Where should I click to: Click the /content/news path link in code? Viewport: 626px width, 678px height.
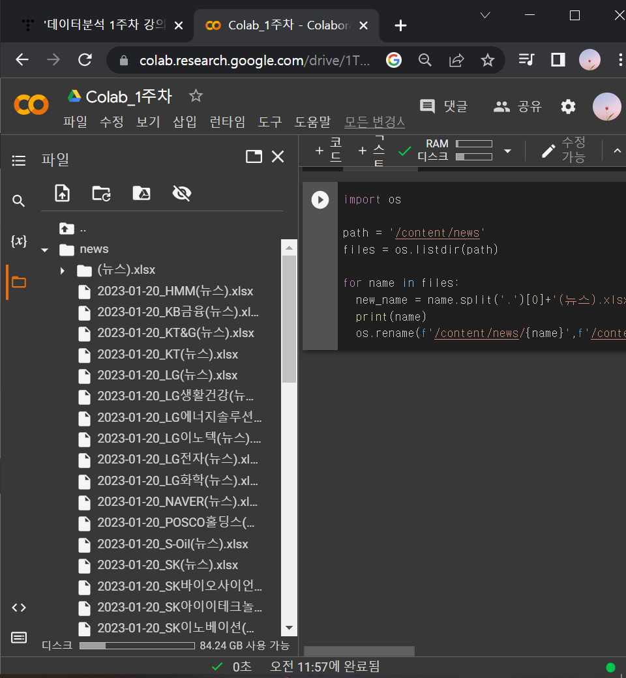(x=438, y=233)
